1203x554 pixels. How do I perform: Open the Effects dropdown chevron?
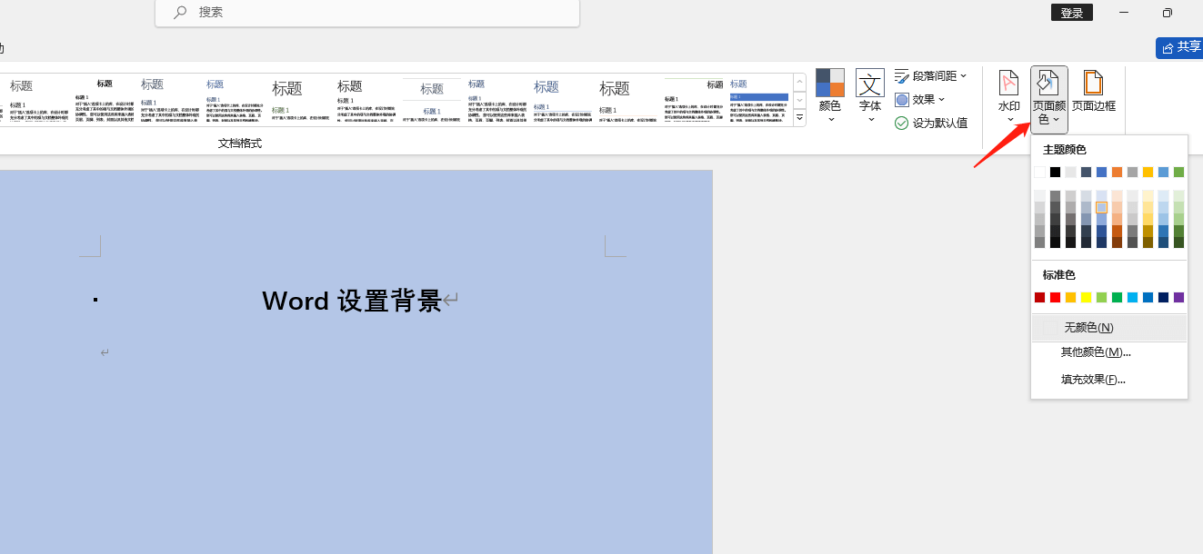point(942,100)
